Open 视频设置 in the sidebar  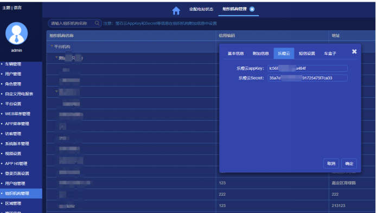point(13,154)
